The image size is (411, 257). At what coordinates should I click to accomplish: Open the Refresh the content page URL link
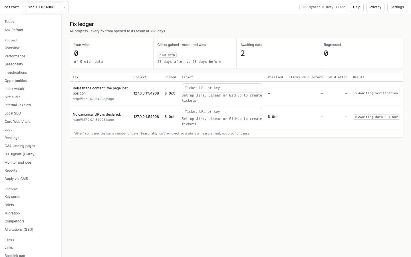(93, 99)
